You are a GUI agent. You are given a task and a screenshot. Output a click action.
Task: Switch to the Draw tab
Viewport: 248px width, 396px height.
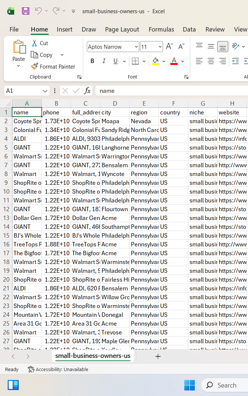tap(89, 30)
